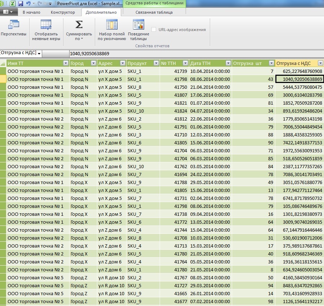
Task: Select value 1126,15641192217
Action: pos(299,302)
